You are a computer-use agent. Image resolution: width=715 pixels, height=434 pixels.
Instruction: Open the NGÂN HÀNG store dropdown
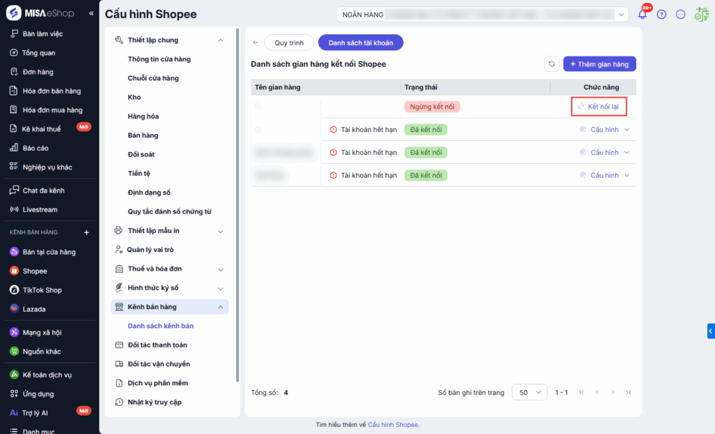click(483, 14)
